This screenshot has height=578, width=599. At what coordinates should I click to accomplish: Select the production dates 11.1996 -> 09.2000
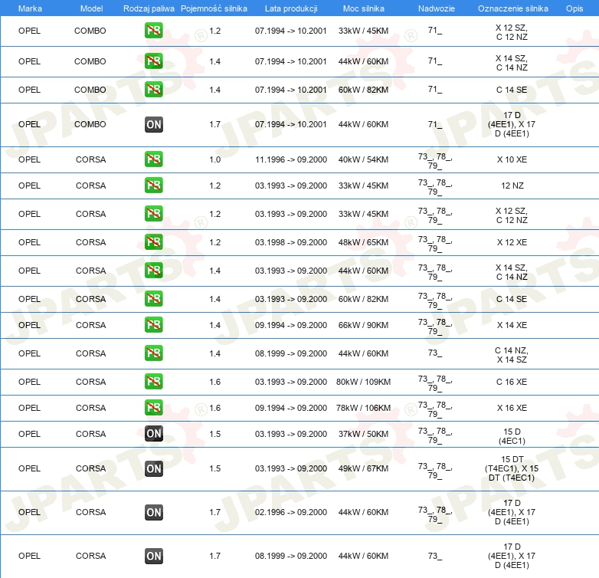click(291, 159)
